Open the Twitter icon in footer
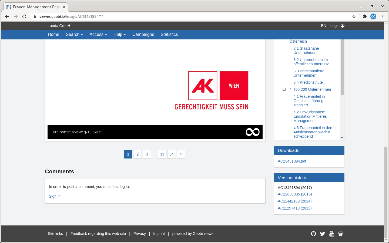 323,234
